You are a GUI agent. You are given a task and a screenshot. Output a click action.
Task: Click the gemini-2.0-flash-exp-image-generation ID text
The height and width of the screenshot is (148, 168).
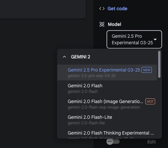tap(104, 107)
